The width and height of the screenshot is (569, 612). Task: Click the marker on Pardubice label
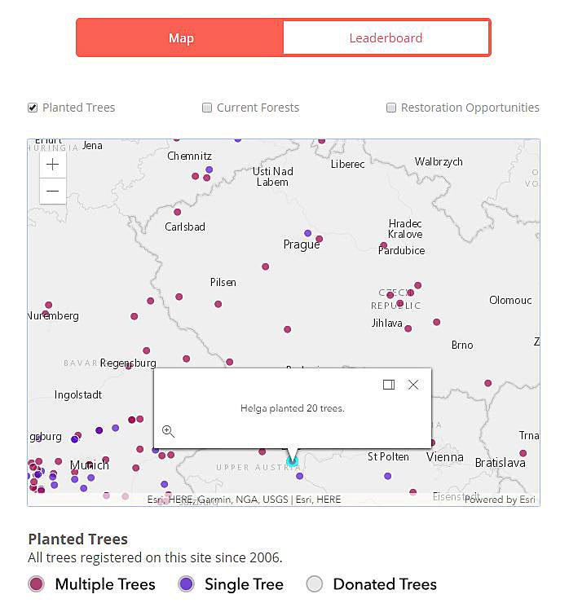point(383,245)
